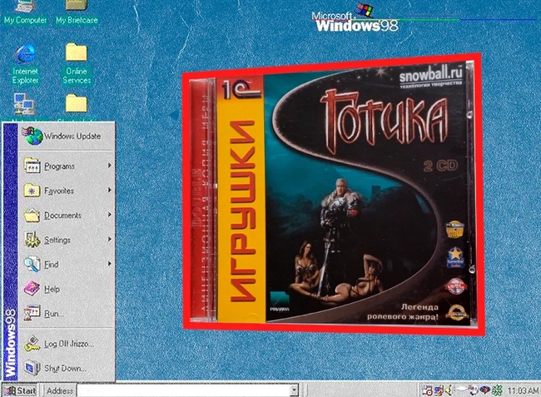Click the Готика CD cover image
Screen dimensions: 541x397
pyautogui.click(x=333, y=195)
